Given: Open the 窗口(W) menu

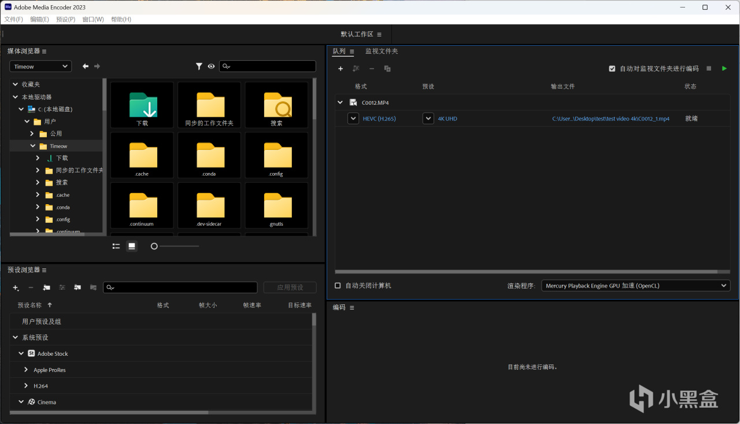Looking at the screenshot, I should (93, 19).
